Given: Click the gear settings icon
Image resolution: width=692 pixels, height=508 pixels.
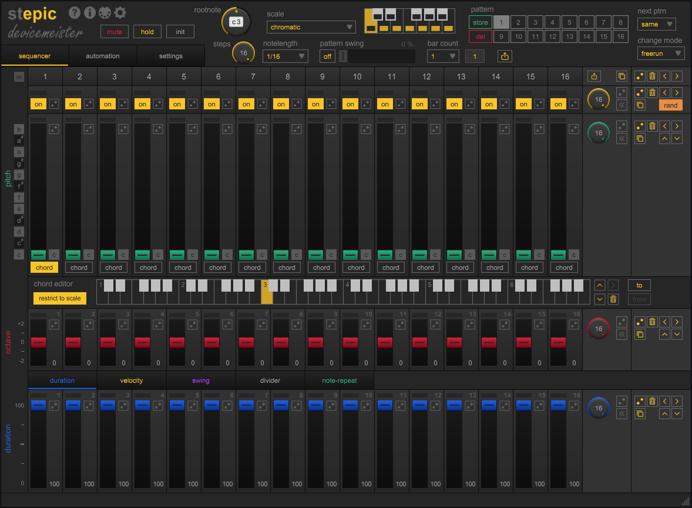Looking at the screenshot, I should tap(120, 12).
